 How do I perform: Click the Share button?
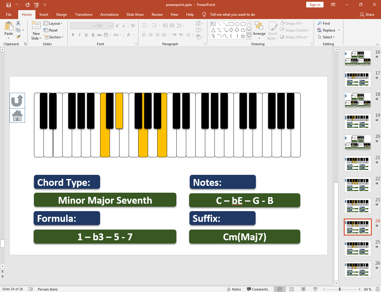tap(367, 15)
